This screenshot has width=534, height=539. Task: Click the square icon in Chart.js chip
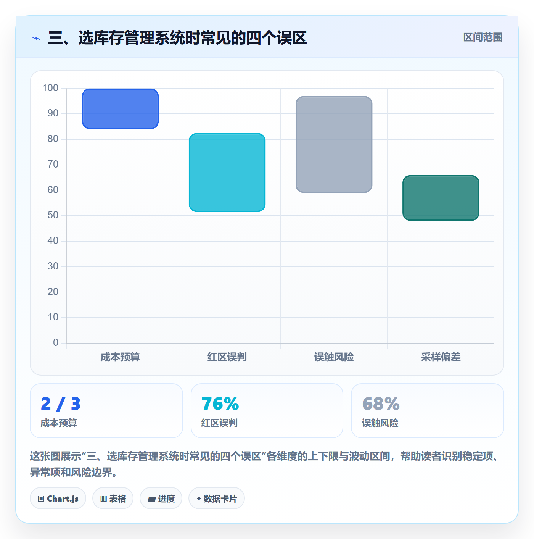[x=41, y=499]
